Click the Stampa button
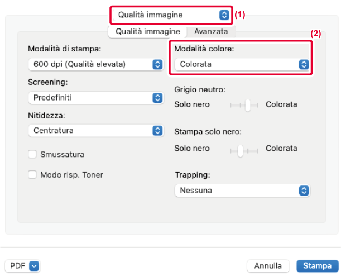The width and height of the screenshot is (341, 276). 316,266
